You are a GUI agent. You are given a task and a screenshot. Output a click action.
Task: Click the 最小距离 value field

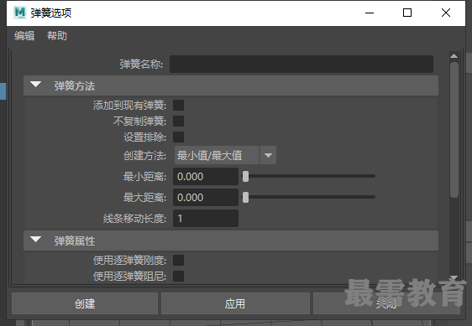pyautogui.click(x=206, y=176)
